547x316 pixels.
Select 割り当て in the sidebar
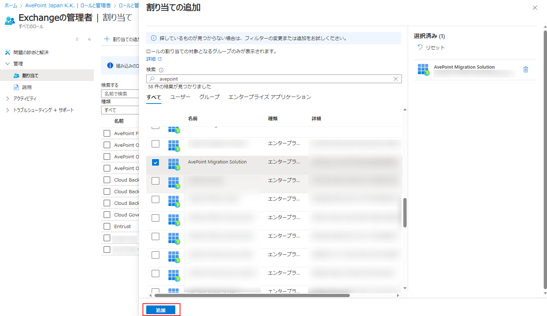47,76
